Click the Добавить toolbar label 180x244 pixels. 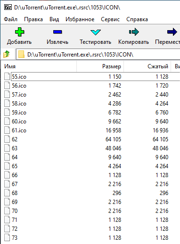19,42
